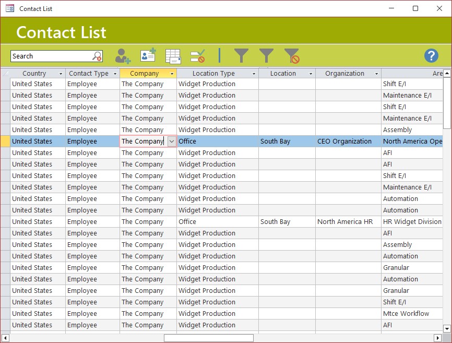Select the Location column header
Viewport: 452px width, 343px height.
tap(283, 74)
